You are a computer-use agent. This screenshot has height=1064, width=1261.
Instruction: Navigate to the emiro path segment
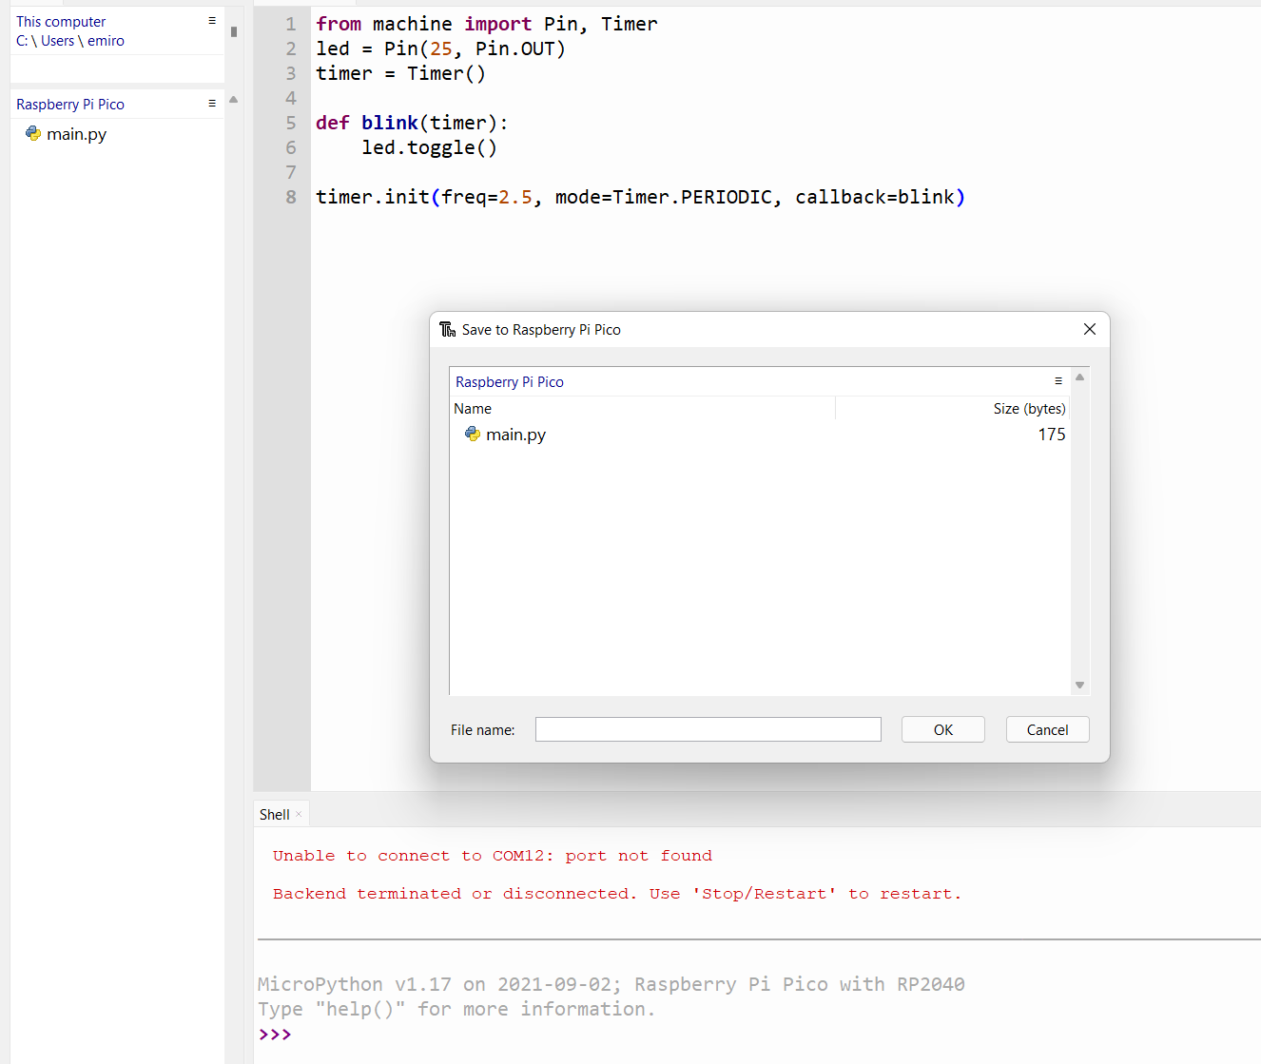click(x=106, y=41)
